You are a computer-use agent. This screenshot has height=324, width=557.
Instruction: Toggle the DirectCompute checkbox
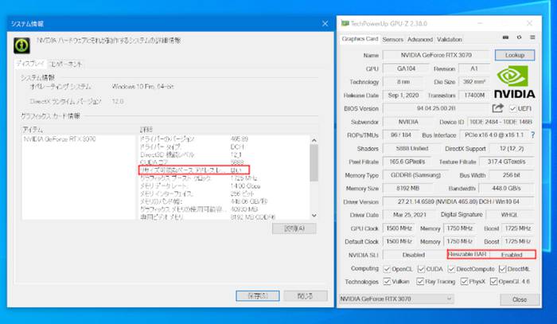tap(451, 269)
